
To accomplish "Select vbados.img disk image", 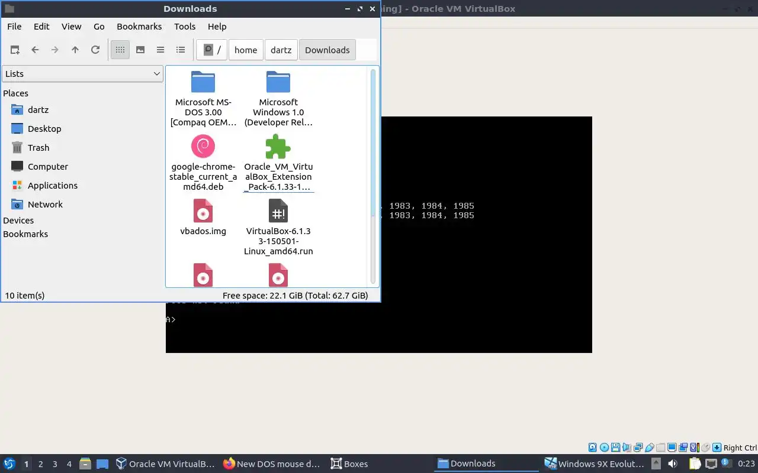I will (x=203, y=218).
